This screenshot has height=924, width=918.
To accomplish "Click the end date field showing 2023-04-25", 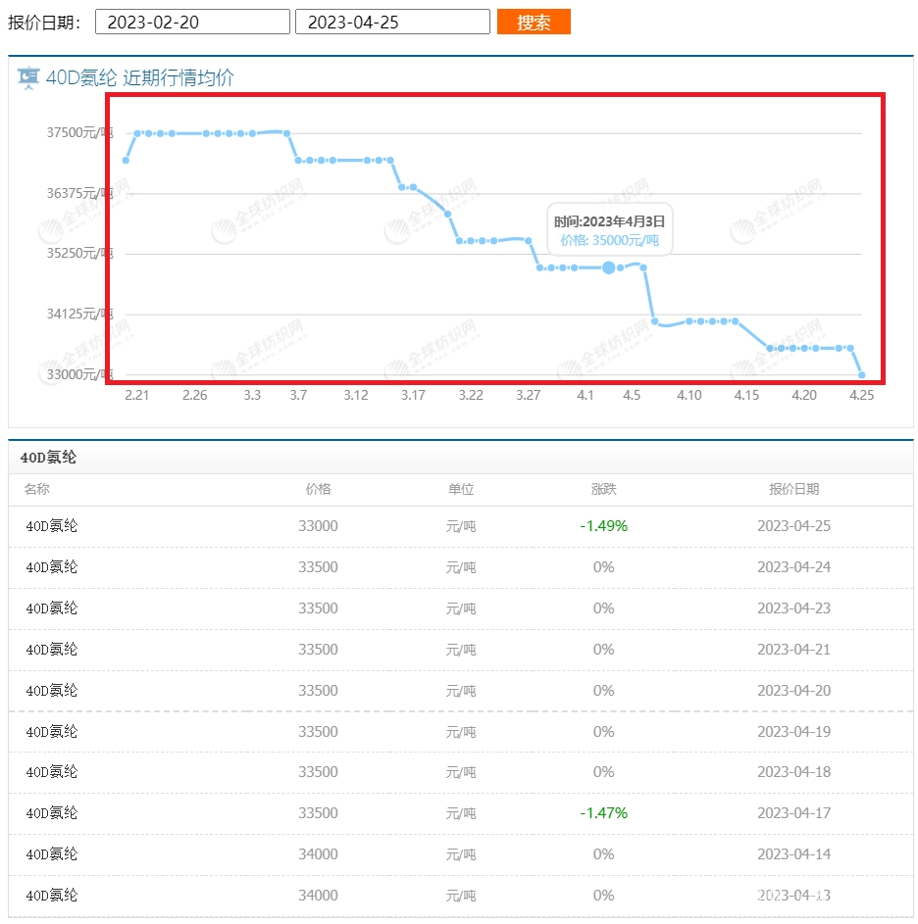I will (392, 22).
